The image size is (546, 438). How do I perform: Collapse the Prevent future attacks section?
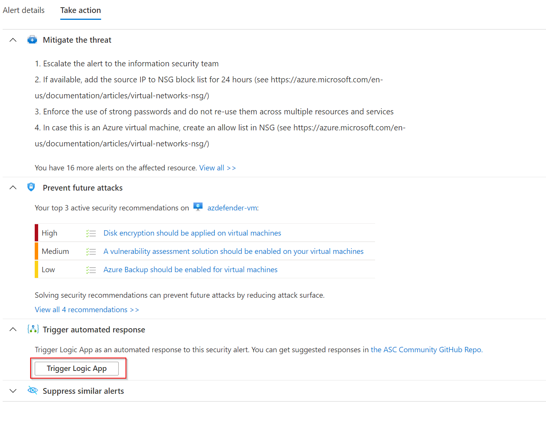pyautogui.click(x=13, y=188)
